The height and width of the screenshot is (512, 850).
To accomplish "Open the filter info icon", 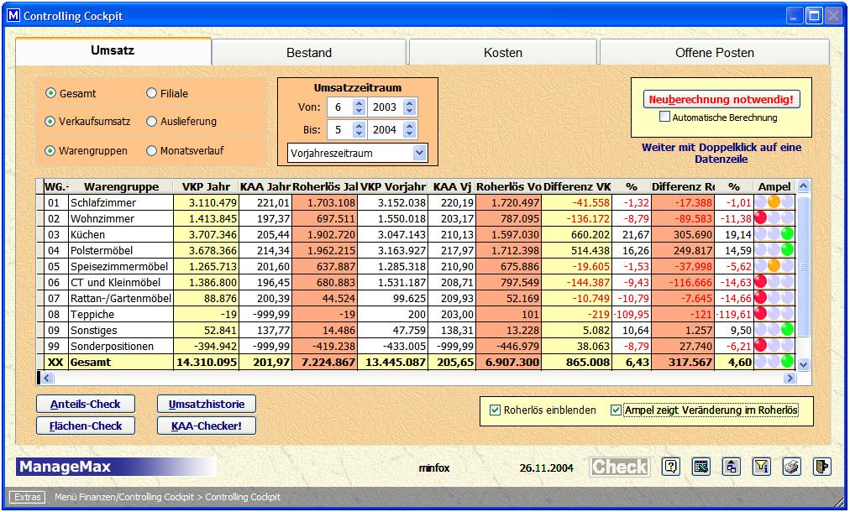I will 761,468.
